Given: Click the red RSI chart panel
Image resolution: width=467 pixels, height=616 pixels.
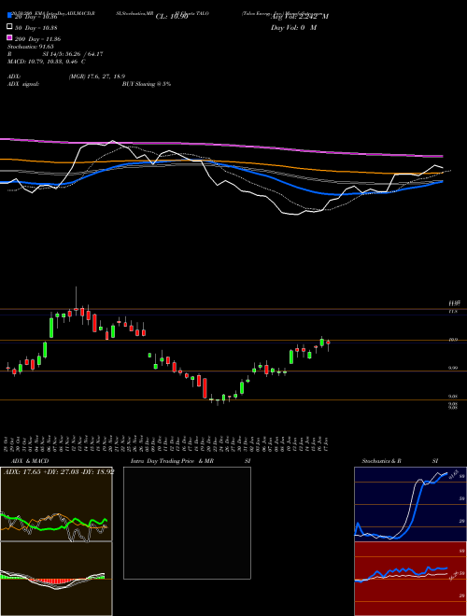Looking at the screenshot, I should pyautogui.click(x=410, y=579).
